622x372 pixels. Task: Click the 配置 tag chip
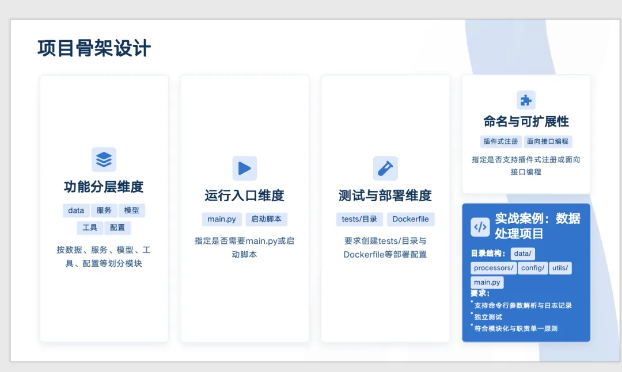pos(117,228)
